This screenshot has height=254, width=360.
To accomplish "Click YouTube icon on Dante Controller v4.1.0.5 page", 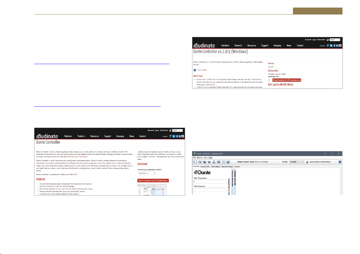I will point(340,46).
